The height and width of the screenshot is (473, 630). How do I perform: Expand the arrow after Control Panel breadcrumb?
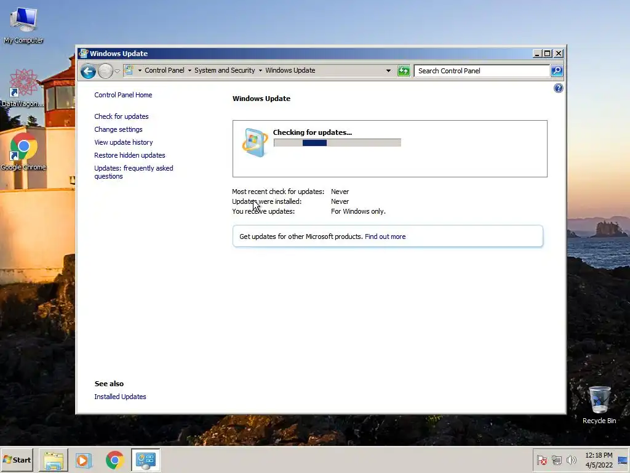(x=189, y=70)
